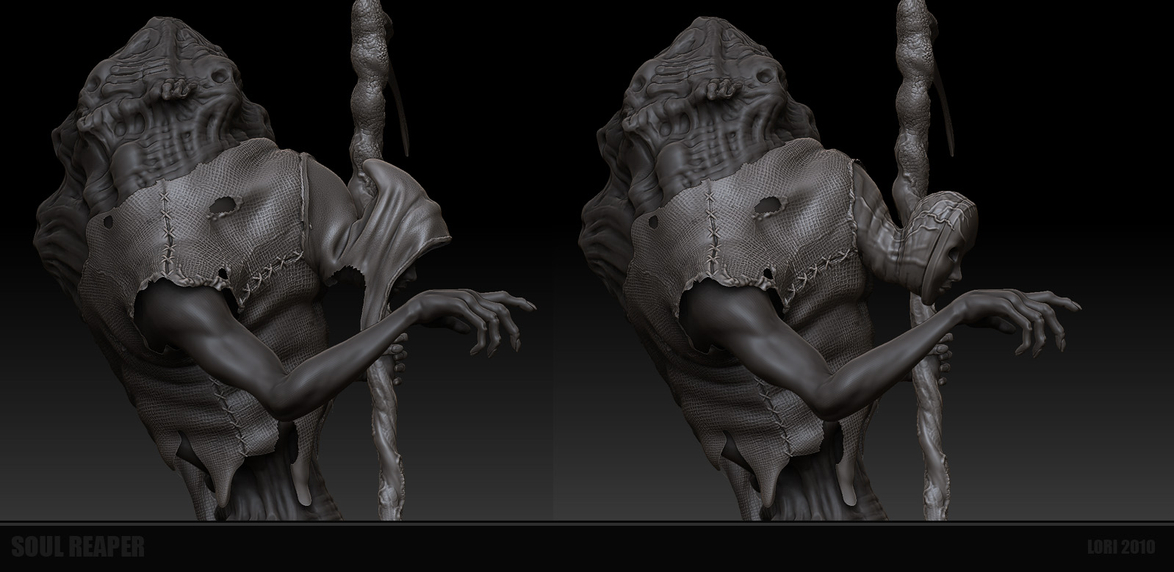
Task: Click the "LORI 2010" credit text
Action: 1121,547
